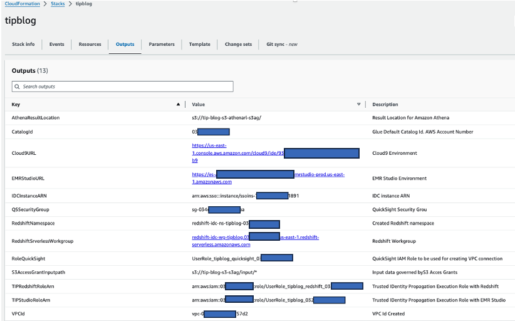
Task: Switch to the Change sets tab
Action: point(239,44)
